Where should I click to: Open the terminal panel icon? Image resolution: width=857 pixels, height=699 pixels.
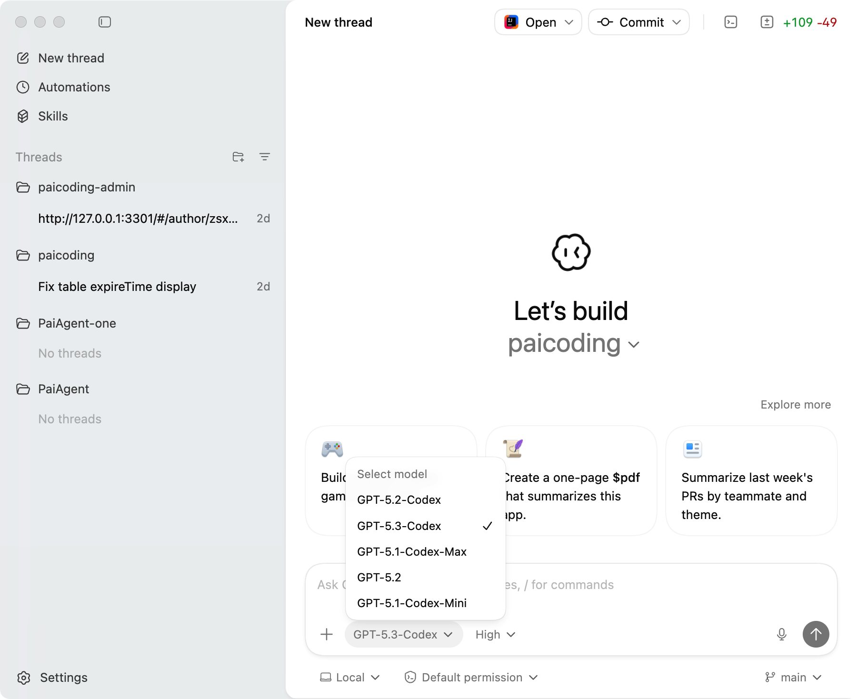click(x=730, y=22)
